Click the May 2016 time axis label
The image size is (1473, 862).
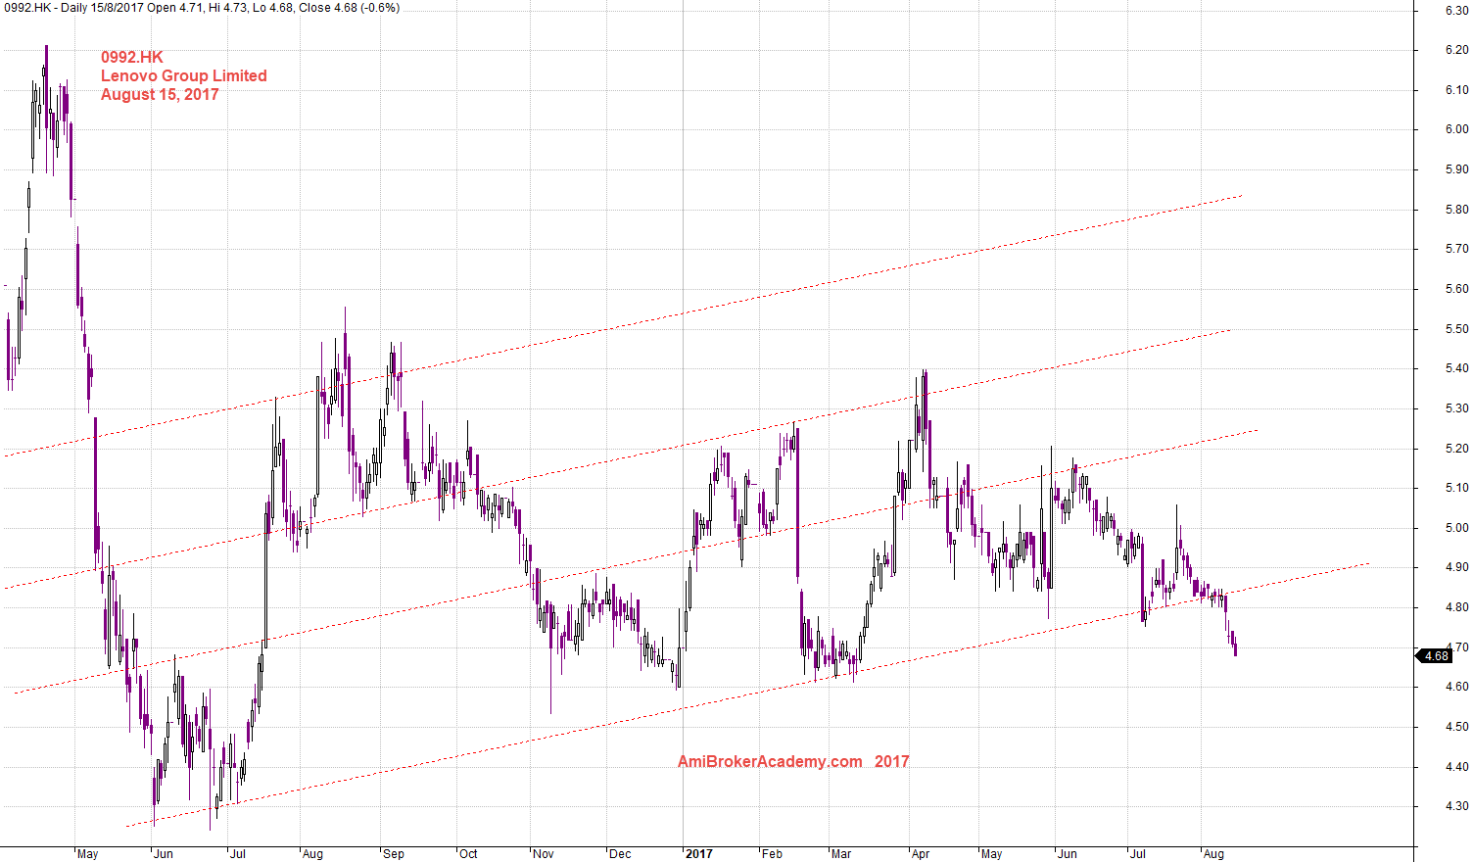click(87, 854)
